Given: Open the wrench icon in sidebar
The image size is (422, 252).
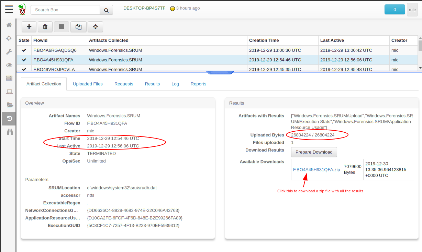Looking at the screenshot, I should pyautogui.click(x=9, y=52).
